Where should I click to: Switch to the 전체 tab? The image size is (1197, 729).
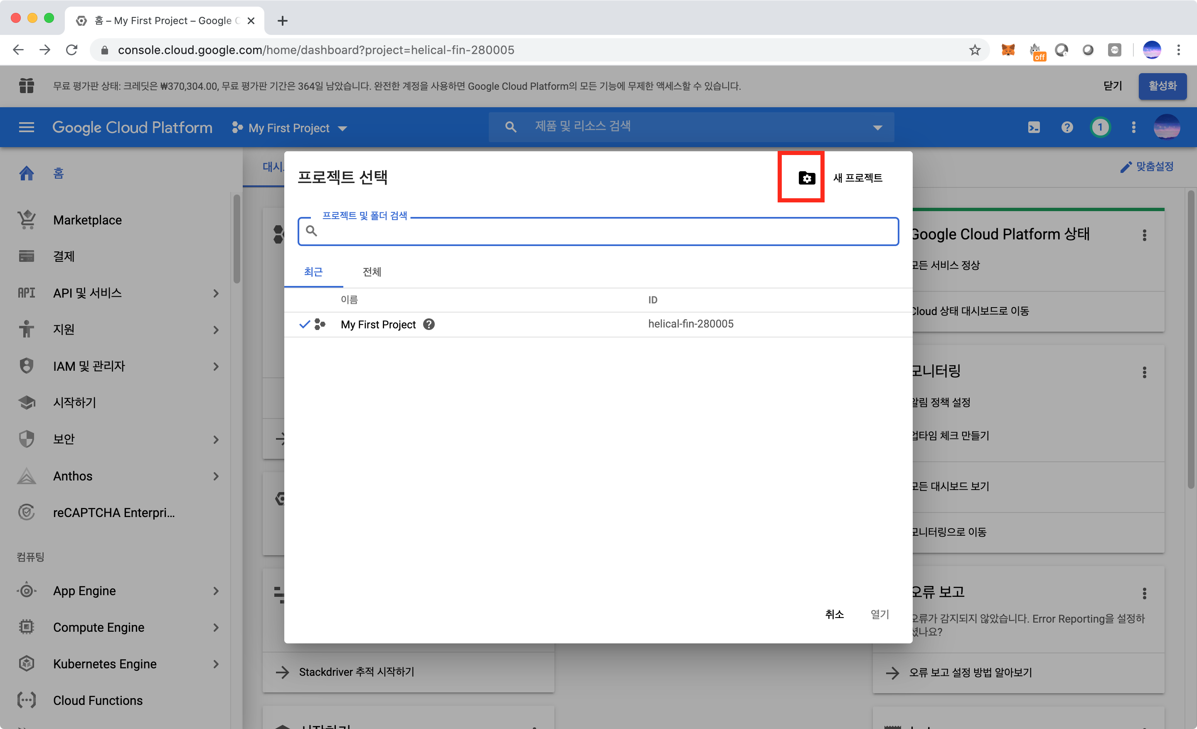coord(372,272)
